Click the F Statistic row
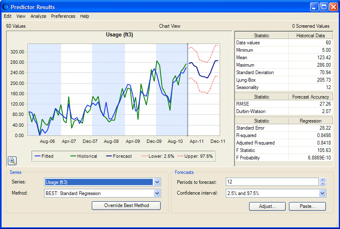This screenshot has width=340, height=229. [x=284, y=150]
